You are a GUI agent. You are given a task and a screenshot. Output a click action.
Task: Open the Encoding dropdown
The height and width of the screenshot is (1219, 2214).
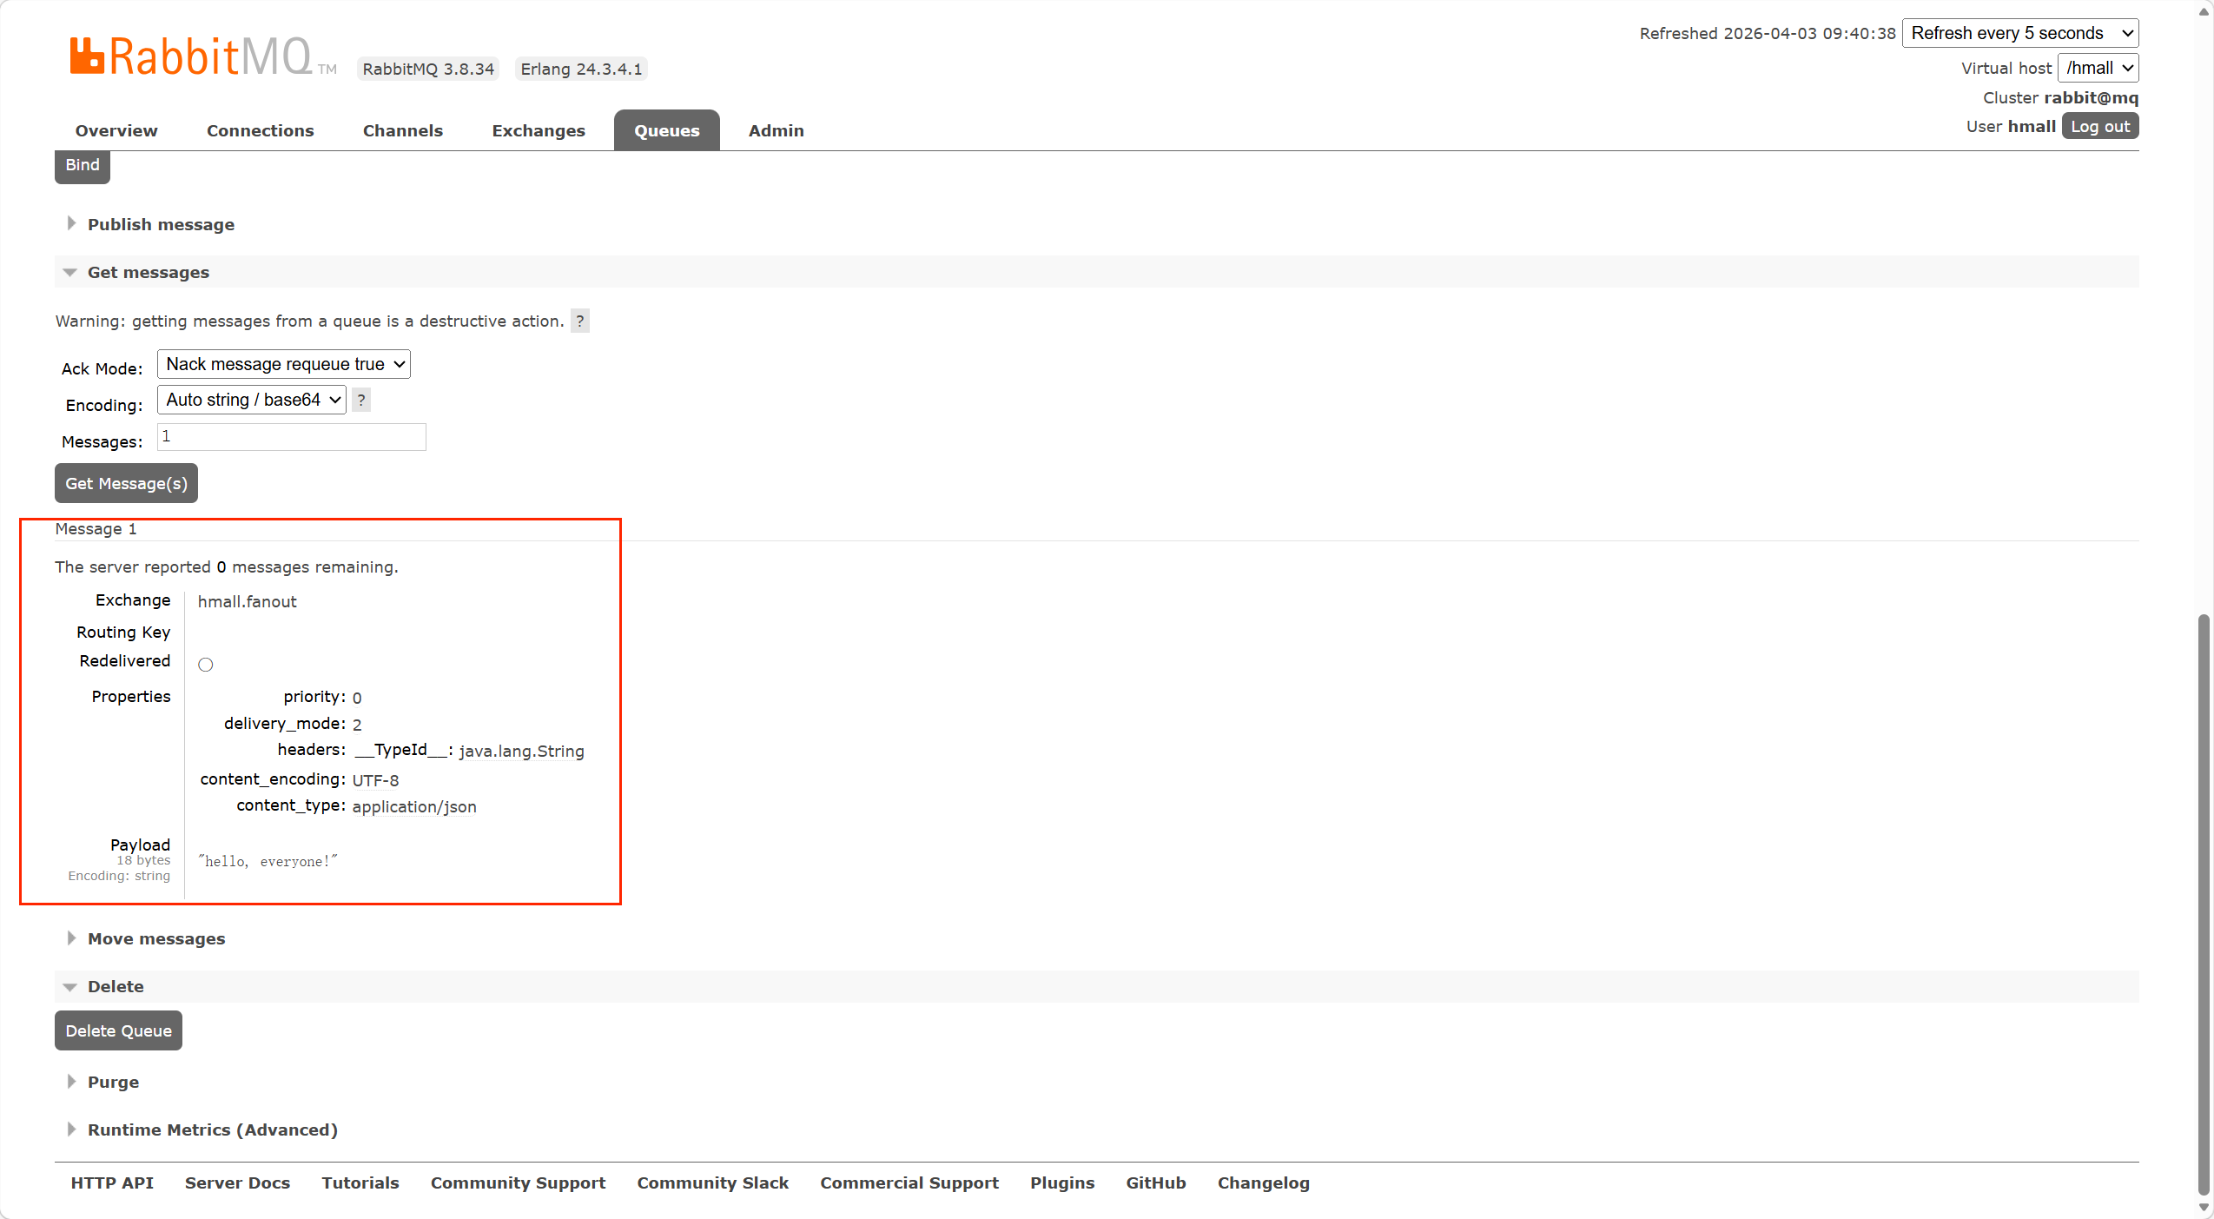tap(252, 400)
